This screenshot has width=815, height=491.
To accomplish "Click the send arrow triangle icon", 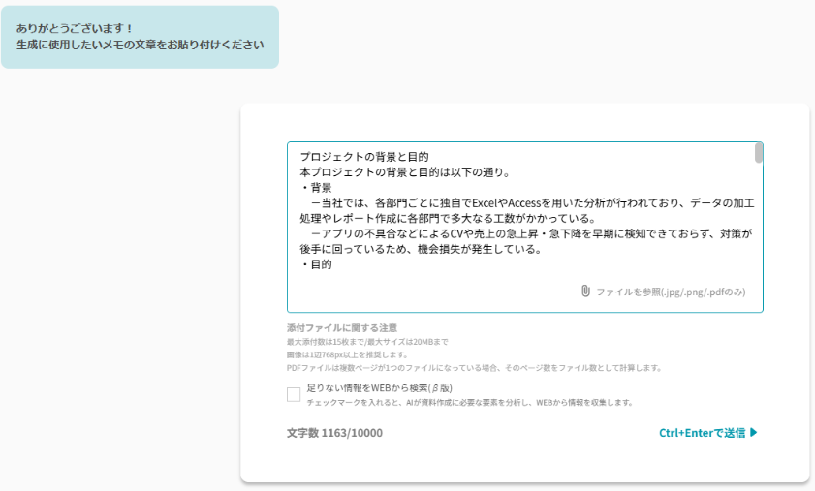I will tap(753, 433).
